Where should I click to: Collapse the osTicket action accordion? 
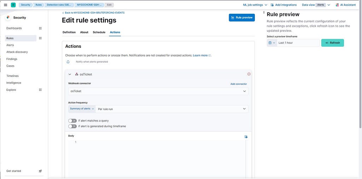(x=70, y=74)
